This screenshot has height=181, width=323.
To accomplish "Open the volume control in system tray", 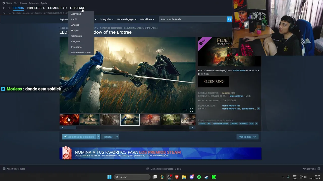I will [305, 177].
